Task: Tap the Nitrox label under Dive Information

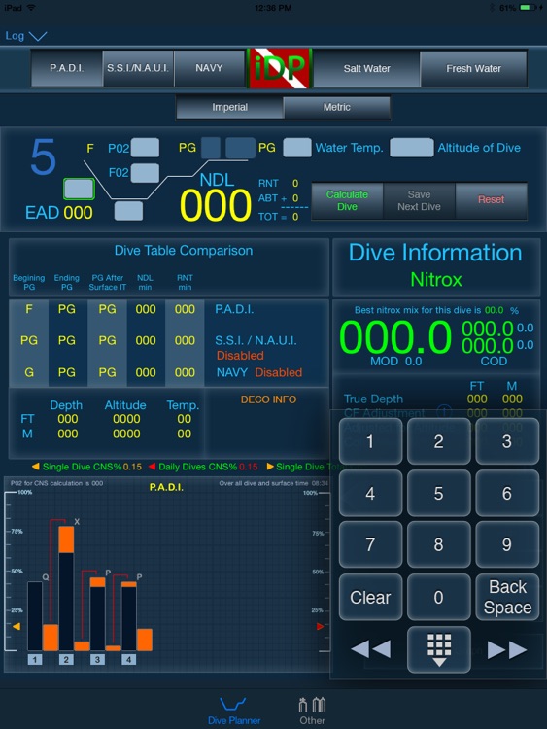Action: point(436,279)
